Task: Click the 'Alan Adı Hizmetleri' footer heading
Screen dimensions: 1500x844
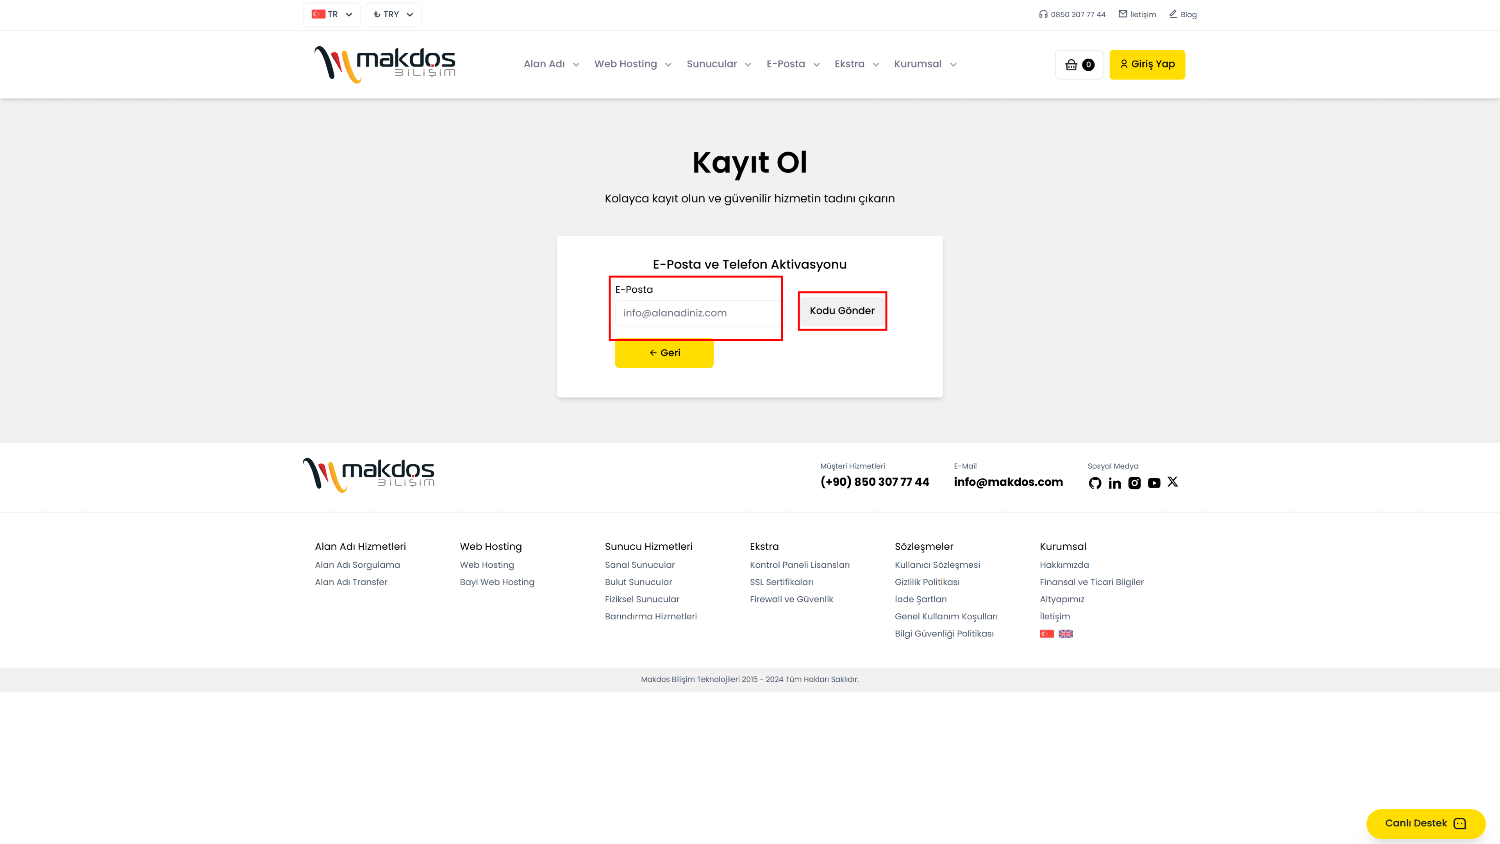Action: pos(361,547)
